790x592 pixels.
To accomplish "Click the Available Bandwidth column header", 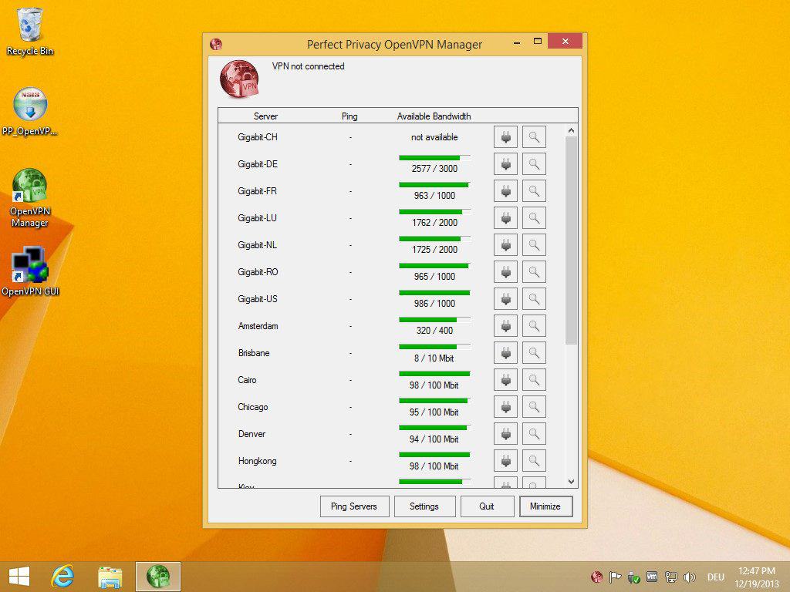I will pyautogui.click(x=434, y=116).
